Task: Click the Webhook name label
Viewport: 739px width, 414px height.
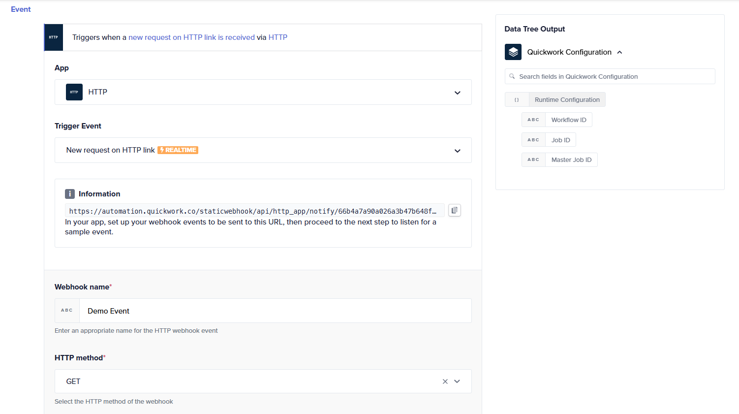Action: click(82, 287)
